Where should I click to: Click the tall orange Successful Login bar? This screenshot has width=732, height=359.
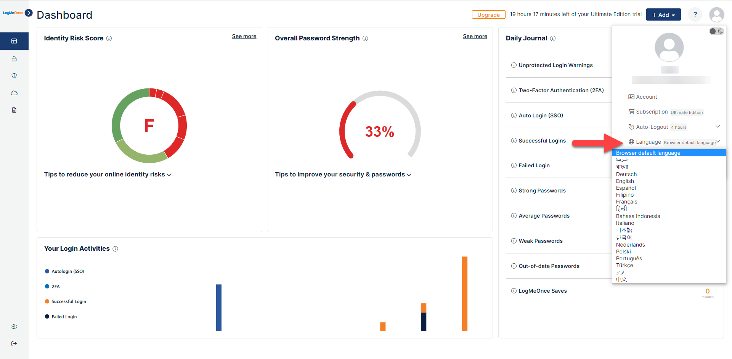click(465, 294)
